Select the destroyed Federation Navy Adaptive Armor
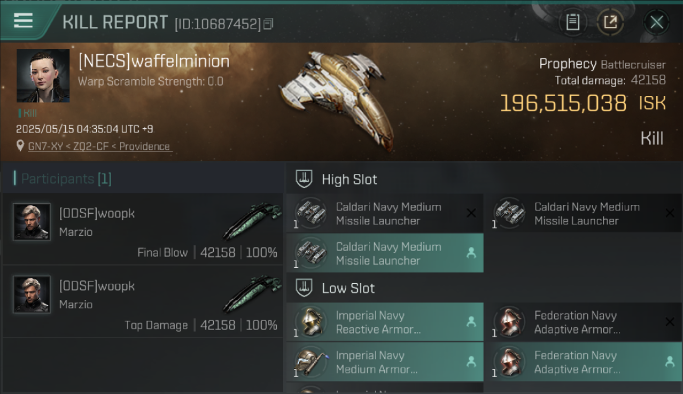The height and width of the screenshot is (394, 683). (x=583, y=322)
